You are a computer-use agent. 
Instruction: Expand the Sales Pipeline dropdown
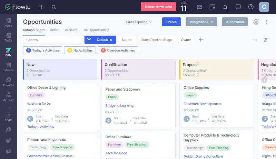coord(139,22)
